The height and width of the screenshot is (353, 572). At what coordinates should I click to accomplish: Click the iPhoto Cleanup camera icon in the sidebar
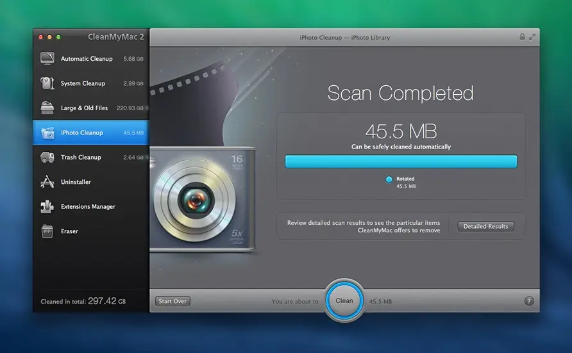point(47,133)
